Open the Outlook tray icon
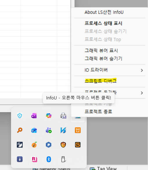 click(34, 130)
